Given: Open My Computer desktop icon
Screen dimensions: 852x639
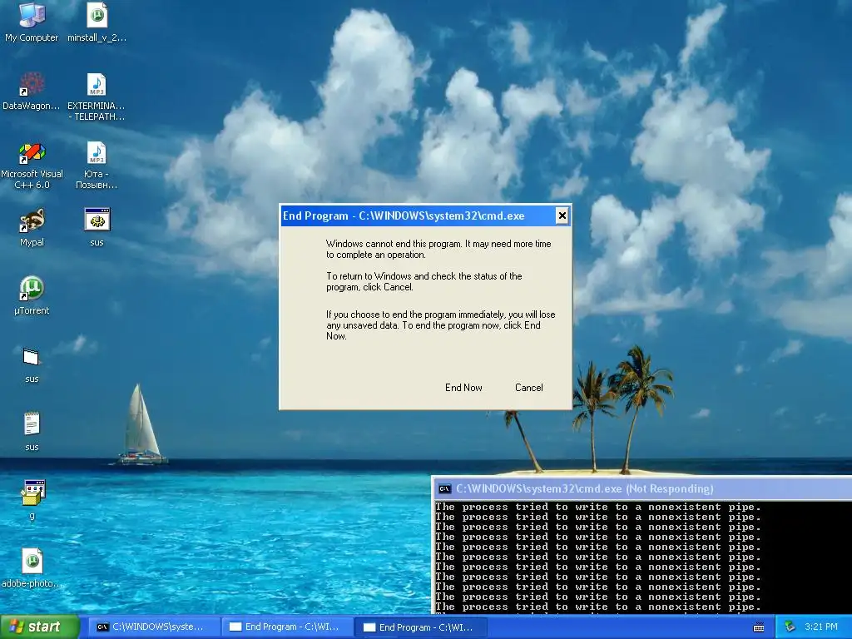Looking at the screenshot, I should point(32,22).
